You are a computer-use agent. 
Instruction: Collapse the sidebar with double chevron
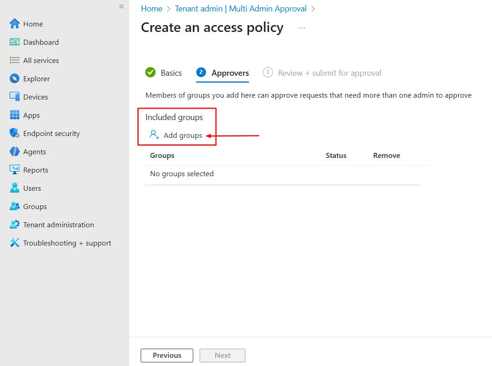coord(122,6)
